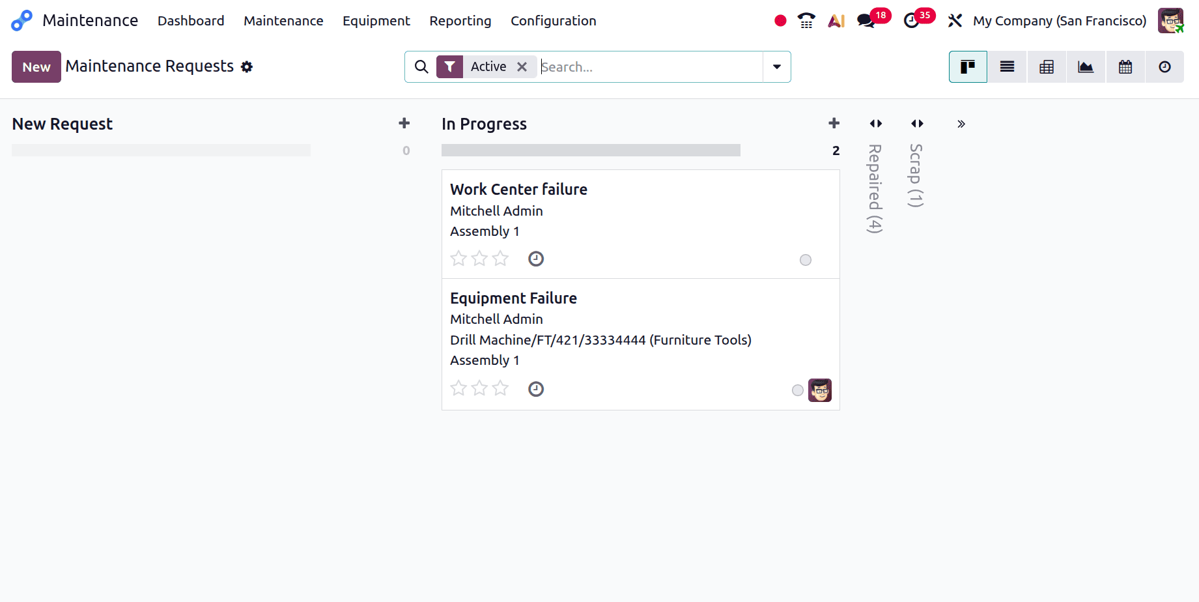
Task: Open the VoIP phone icon
Action: pyautogui.click(x=806, y=21)
